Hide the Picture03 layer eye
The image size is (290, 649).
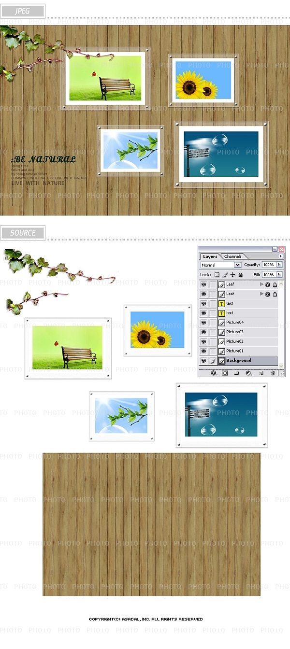pos(203,332)
